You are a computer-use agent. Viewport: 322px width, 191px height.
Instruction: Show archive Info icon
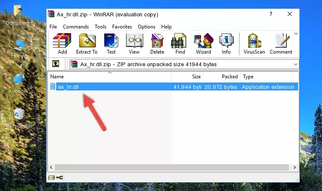(226, 44)
